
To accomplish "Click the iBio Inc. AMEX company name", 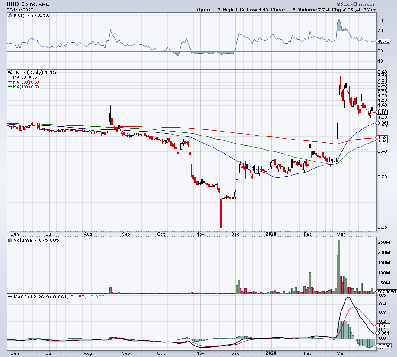I will (x=35, y=4).
